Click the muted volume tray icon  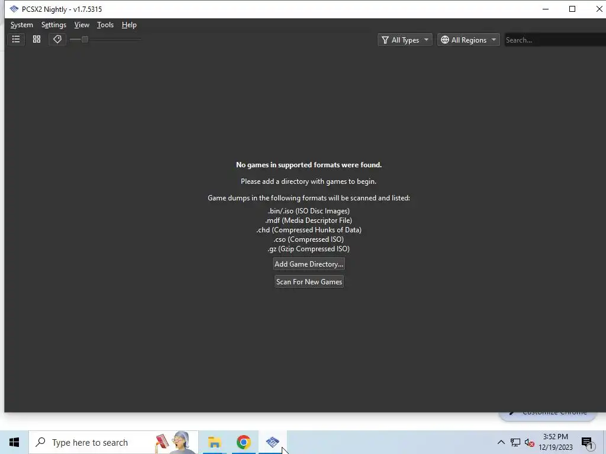530,442
